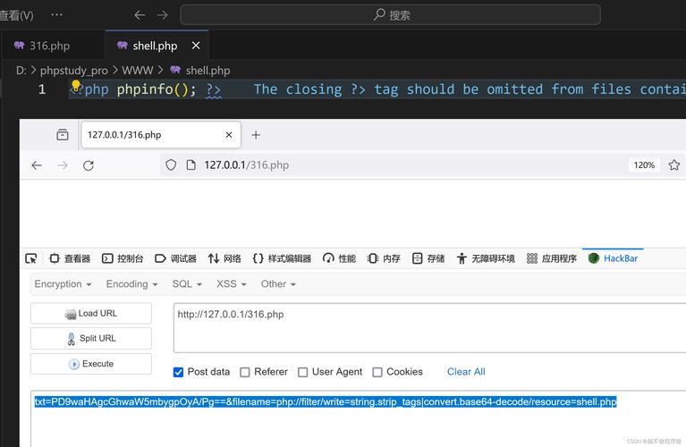Viewport: 686px width, 447px height.
Task: Enable the User Agent checkbox
Action: pyautogui.click(x=302, y=372)
